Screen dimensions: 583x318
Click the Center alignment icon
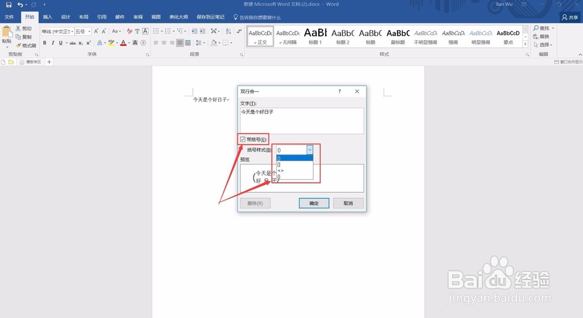(x=164, y=43)
